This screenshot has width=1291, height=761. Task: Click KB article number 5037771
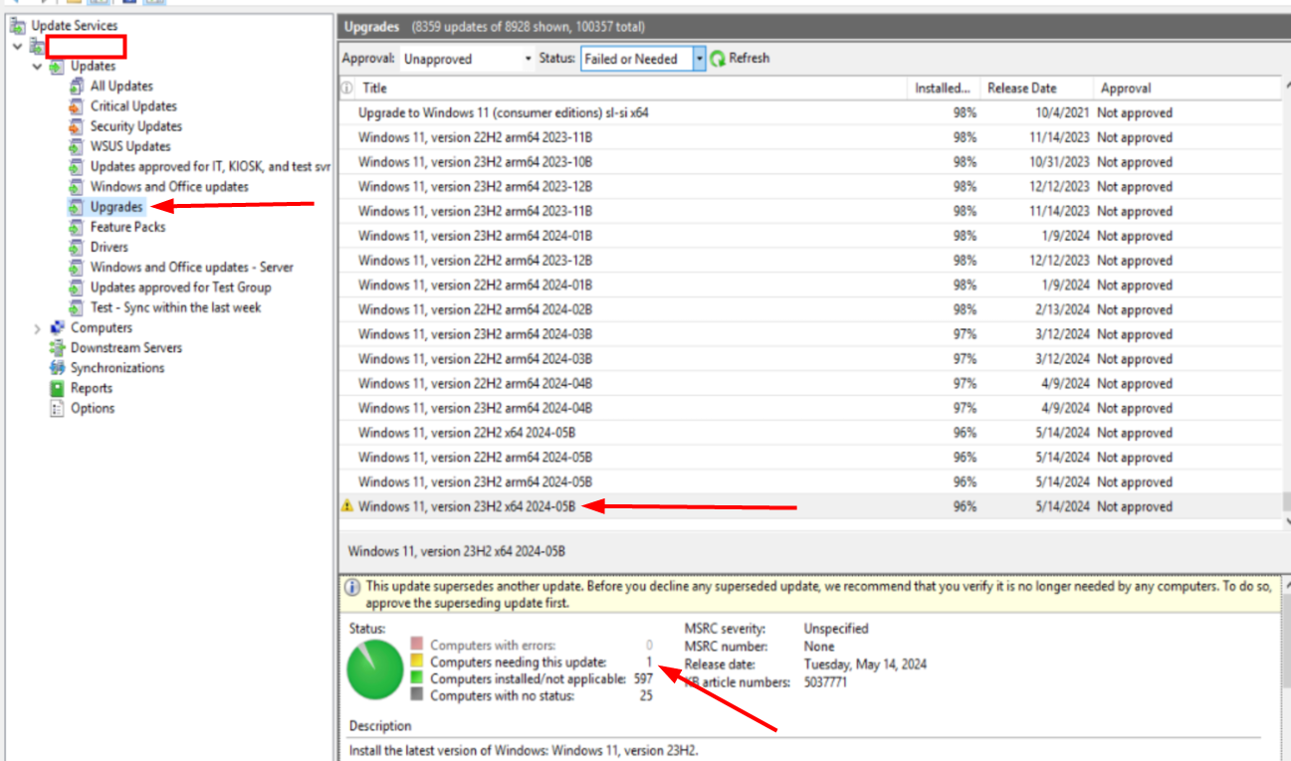(x=825, y=682)
